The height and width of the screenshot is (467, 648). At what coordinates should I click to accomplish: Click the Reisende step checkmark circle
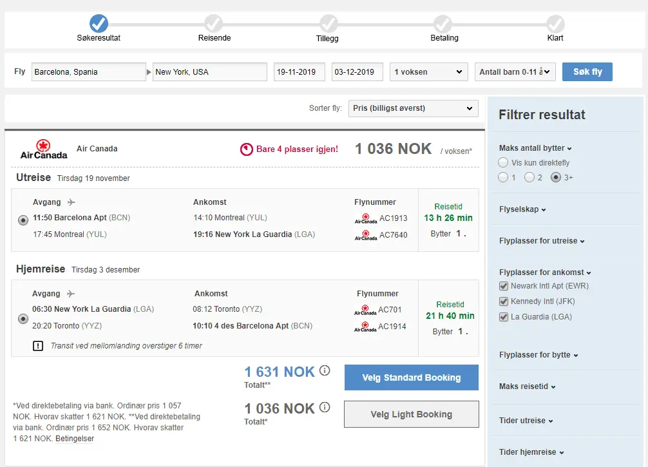(x=213, y=24)
